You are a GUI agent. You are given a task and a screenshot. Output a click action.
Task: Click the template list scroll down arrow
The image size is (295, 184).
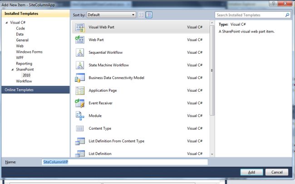click(x=212, y=154)
